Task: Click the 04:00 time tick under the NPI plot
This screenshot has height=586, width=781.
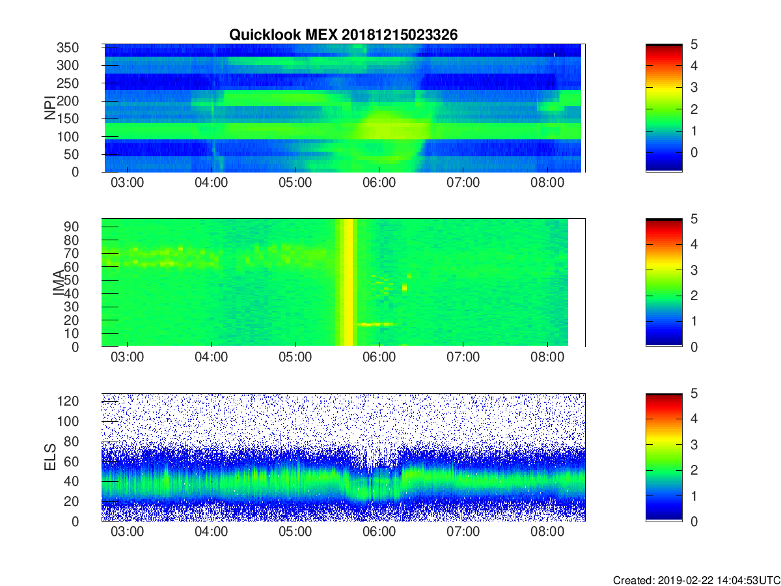Action: click(211, 183)
